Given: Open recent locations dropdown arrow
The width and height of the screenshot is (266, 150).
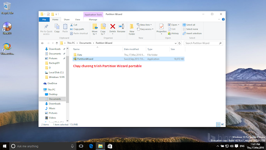Looking at the screenshot, I should point(53,43).
